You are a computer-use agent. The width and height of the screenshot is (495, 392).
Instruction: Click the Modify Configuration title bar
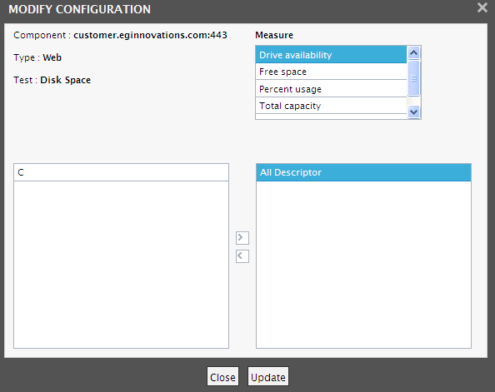tap(240, 9)
